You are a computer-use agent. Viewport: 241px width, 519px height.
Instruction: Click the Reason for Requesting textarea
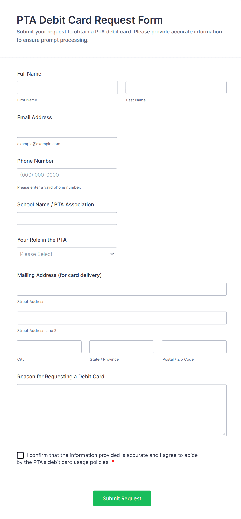coord(122,410)
